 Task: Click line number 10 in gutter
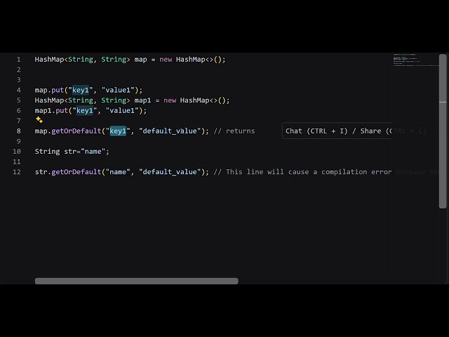(17, 152)
